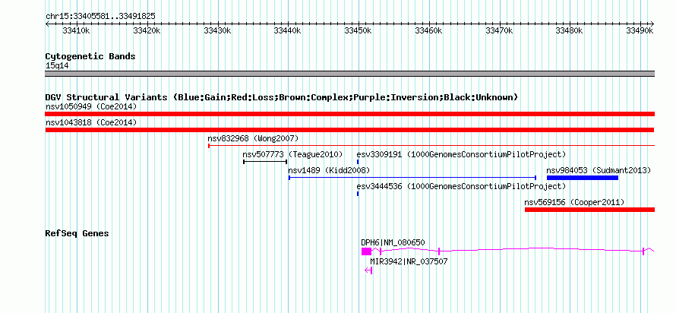The height and width of the screenshot is (313, 676).
Task: Click the Cytogenetic Bands track title
Action: point(90,56)
